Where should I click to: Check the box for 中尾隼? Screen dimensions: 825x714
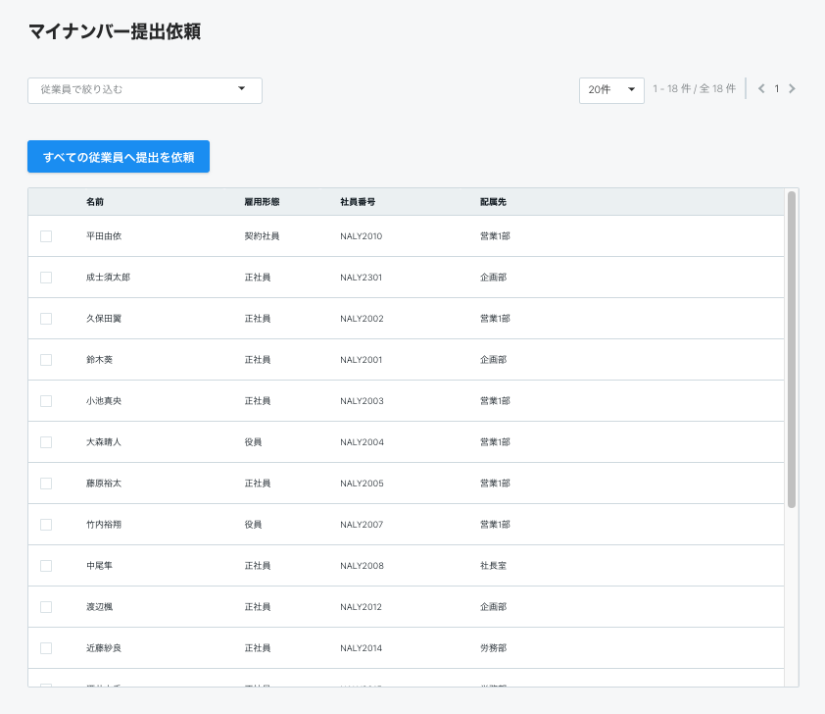tap(46, 566)
